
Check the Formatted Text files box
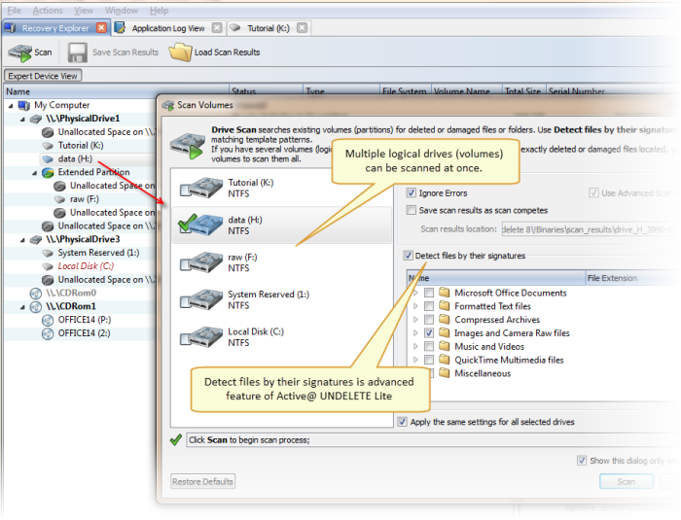(429, 306)
